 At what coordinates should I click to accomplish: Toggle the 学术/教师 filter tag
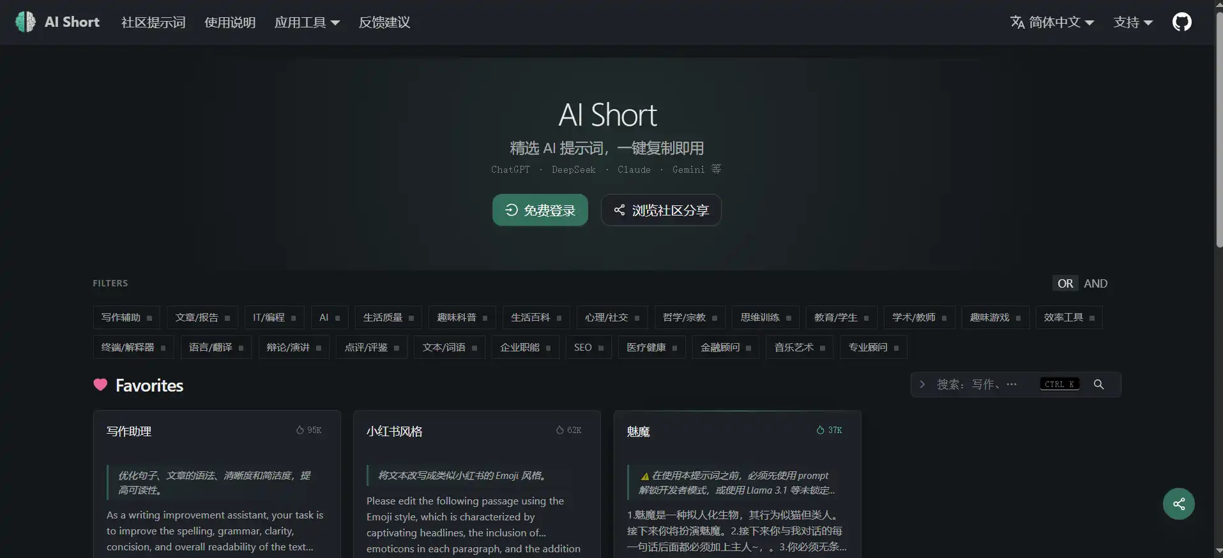tap(919, 317)
